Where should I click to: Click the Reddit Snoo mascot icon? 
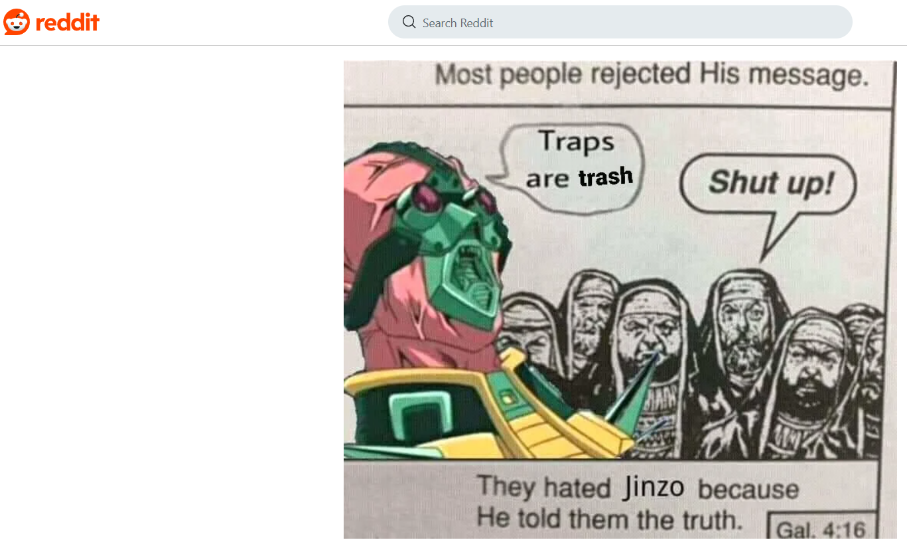click(17, 23)
